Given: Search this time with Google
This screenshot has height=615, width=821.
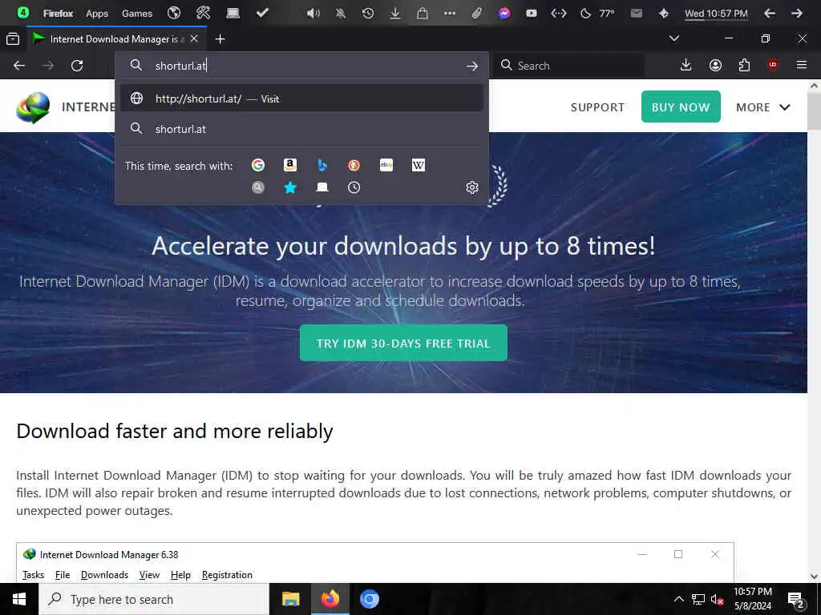Looking at the screenshot, I should (x=258, y=165).
